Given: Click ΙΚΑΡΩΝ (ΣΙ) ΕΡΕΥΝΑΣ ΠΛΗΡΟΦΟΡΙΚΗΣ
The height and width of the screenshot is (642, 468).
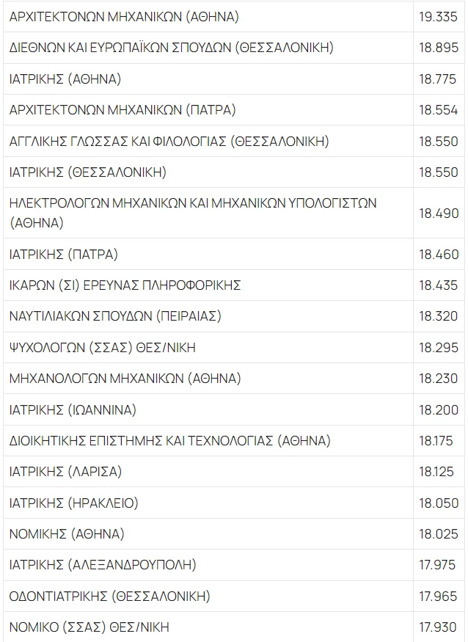Looking at the screenshot, I should [125, 285].
